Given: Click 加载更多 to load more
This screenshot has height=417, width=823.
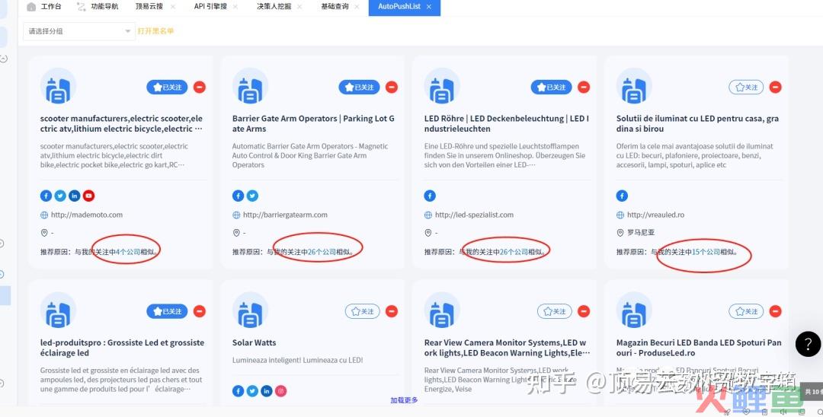Looking at the screenshot, I should (404, 400).
